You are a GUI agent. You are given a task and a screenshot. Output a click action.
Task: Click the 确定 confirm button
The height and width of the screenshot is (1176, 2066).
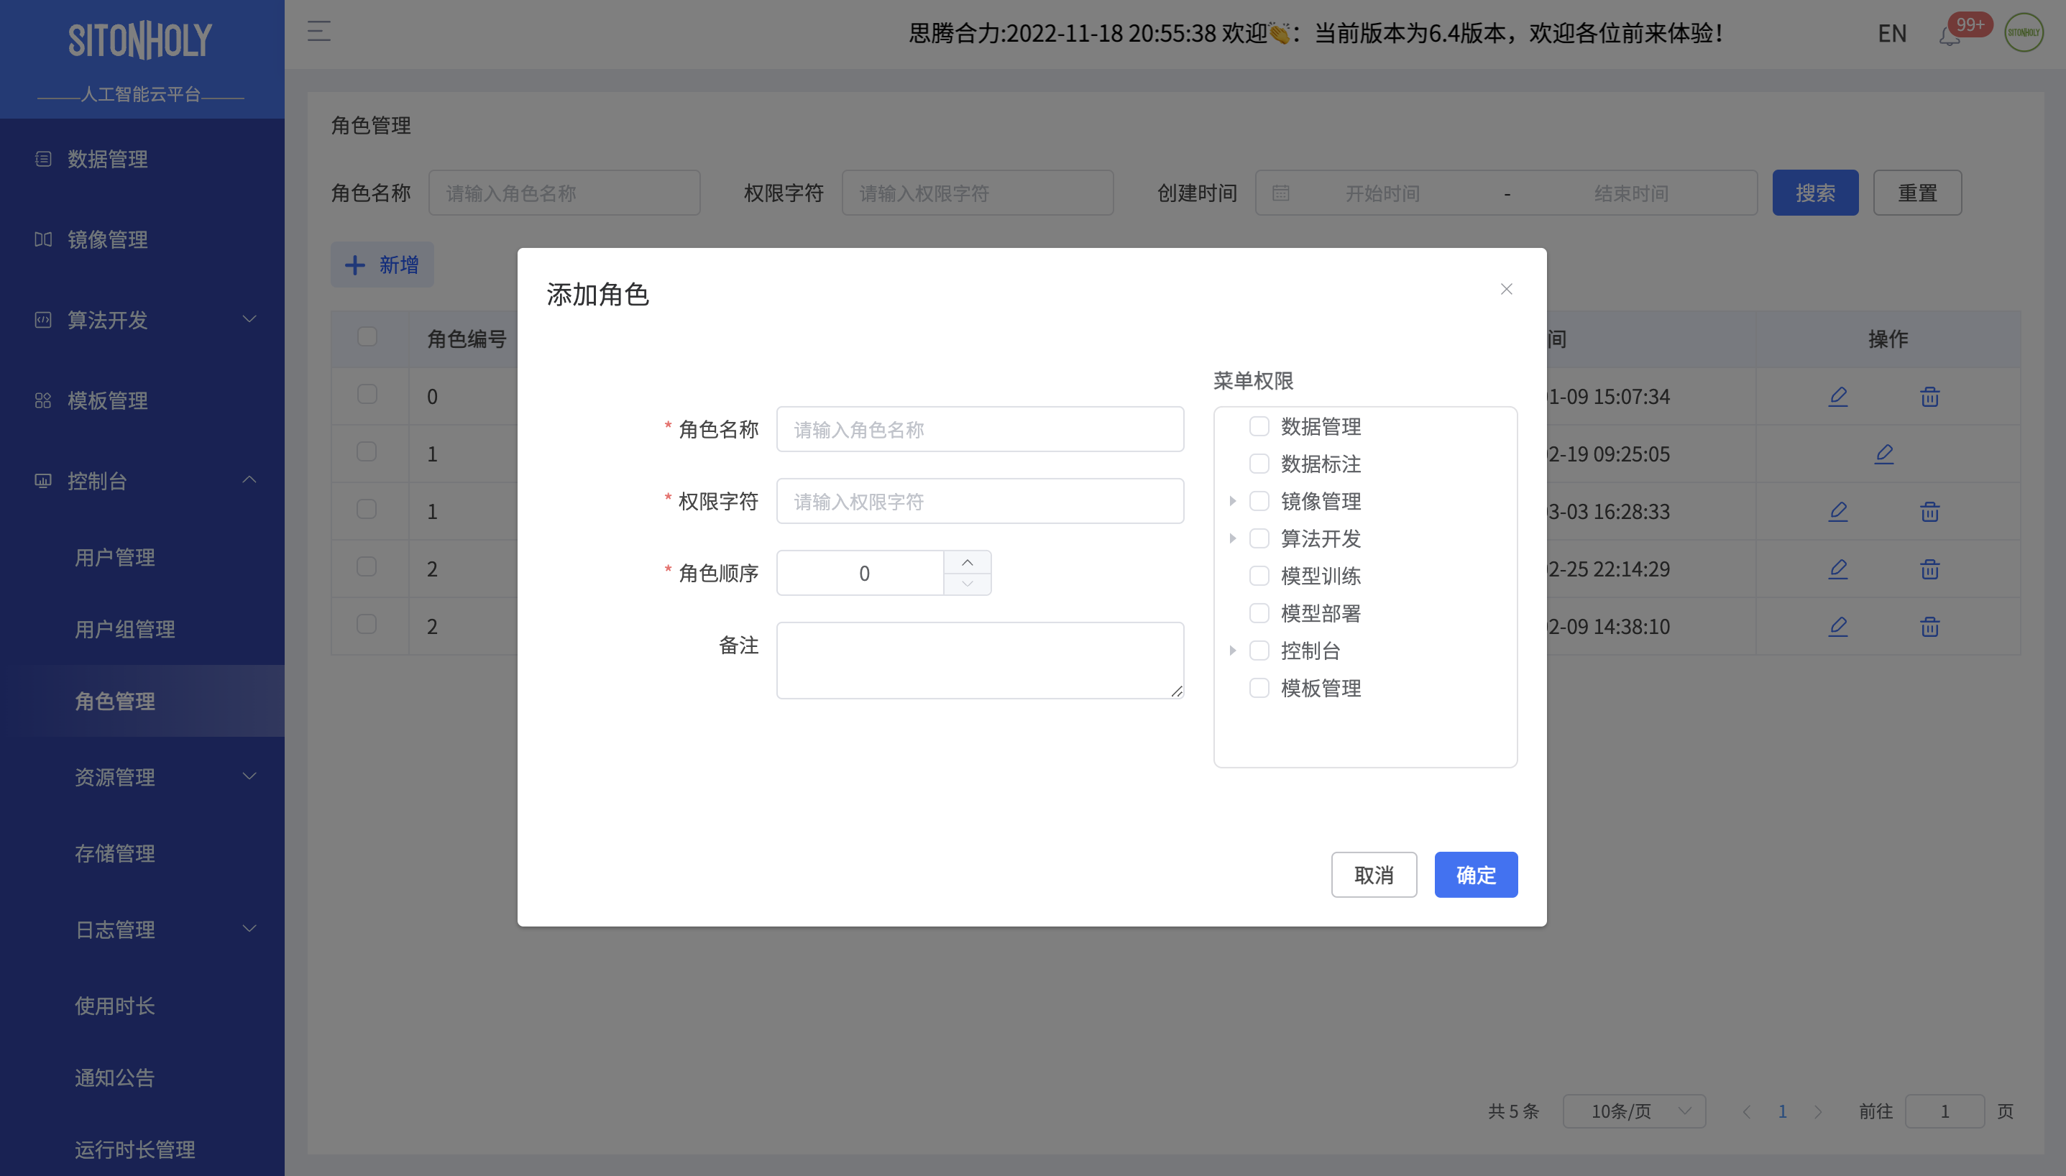[x=1476, y=875]
